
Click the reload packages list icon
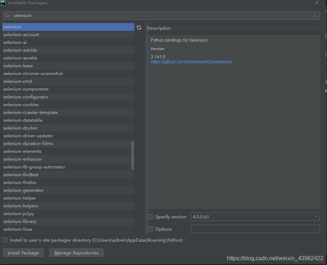(x=139, y=28)
